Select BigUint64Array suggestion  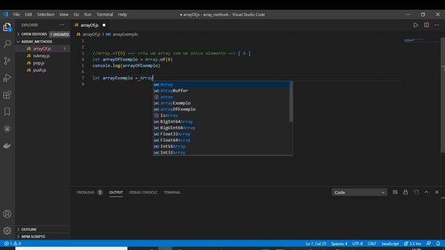point(221,128)
